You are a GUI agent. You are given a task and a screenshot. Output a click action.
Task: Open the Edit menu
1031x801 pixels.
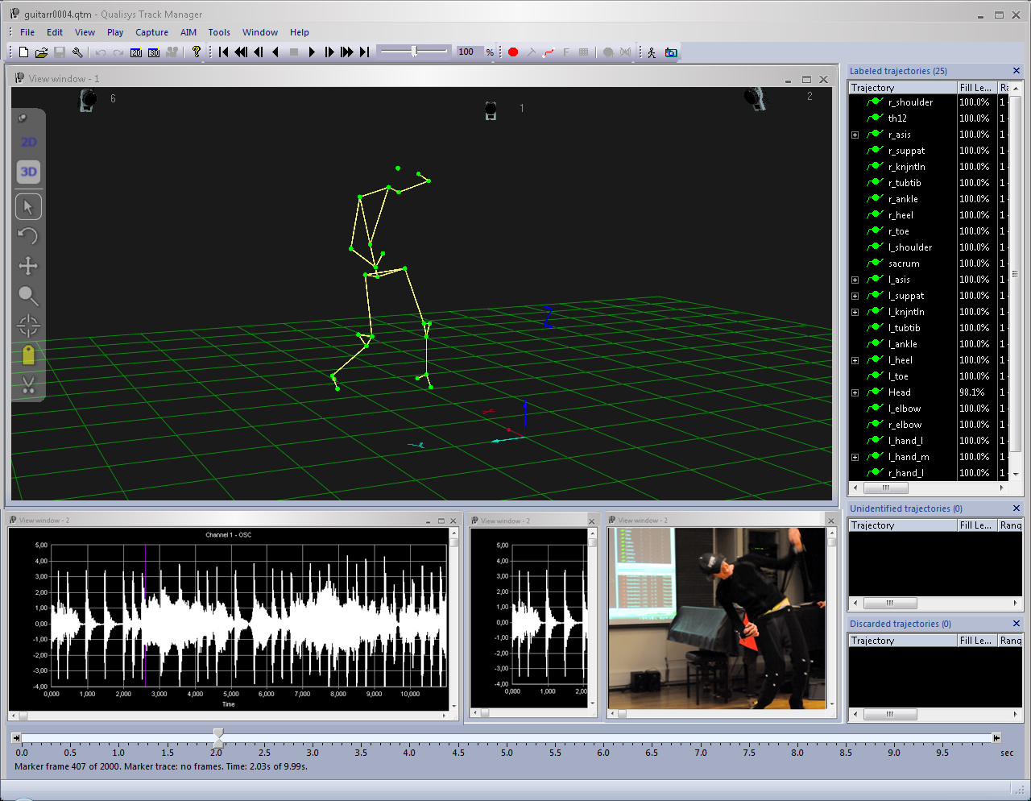pos(55,32)
